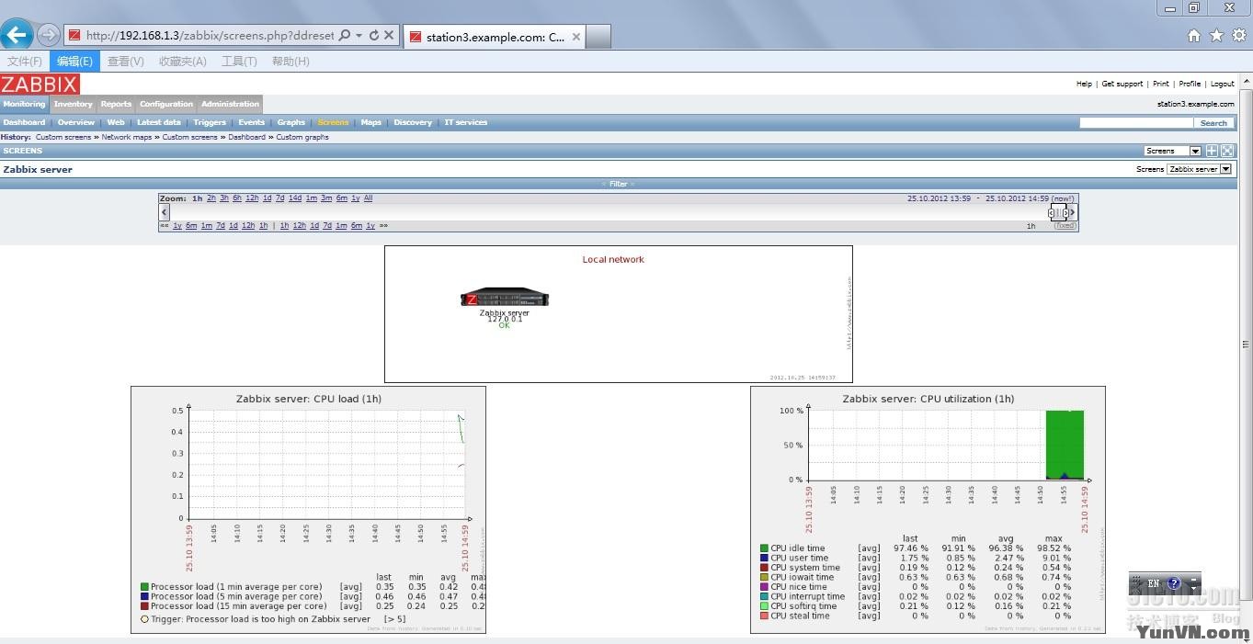Switch to the Configuration tab
Viewport: 1253px width, 644px height.
tap(166, 105)
